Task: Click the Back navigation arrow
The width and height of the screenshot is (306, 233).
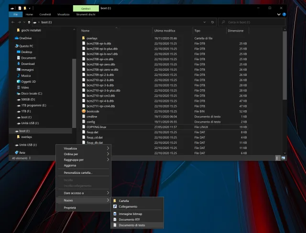Action: pos(13,22)
